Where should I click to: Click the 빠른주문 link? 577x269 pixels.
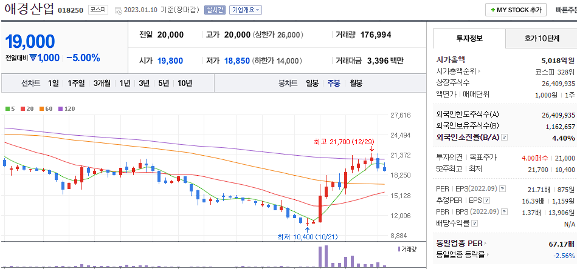tap(566, 10)
